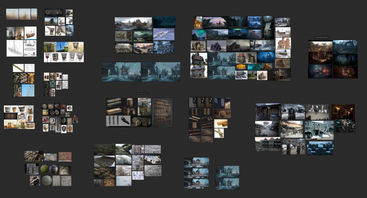Select the rope ladder against blue sky photo
This screenshot has width=367, height=198.
click(x=28, y=91)
